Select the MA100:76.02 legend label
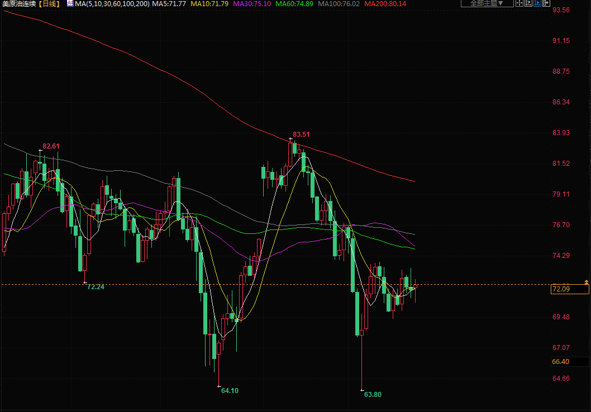 pyautogui.click(x=339, y=4)
